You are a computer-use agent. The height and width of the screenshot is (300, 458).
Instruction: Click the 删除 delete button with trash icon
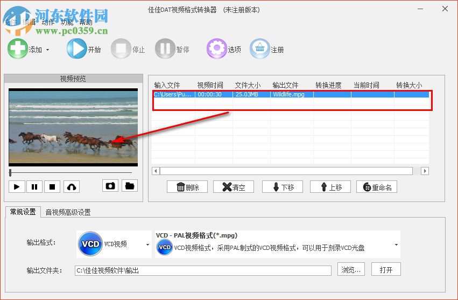pos(187,187)
